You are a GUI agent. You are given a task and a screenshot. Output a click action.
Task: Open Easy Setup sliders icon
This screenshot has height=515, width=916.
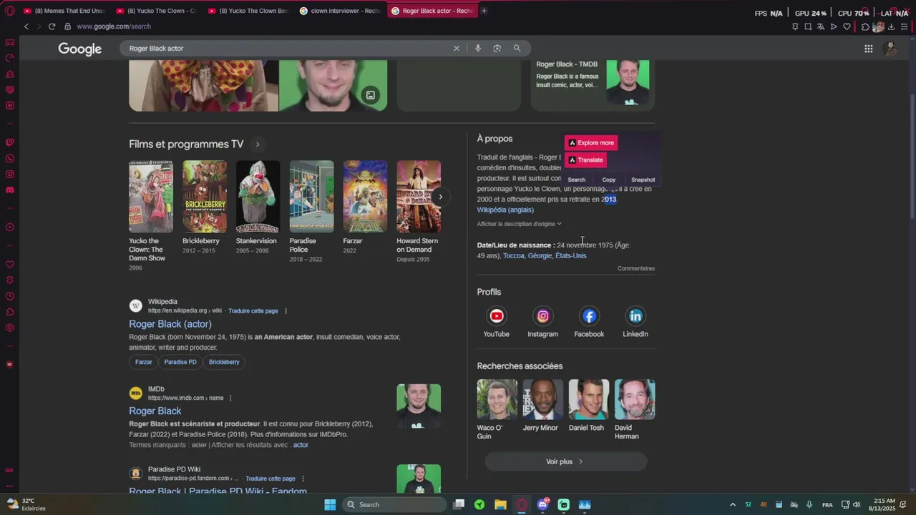[x=904, y=26]
